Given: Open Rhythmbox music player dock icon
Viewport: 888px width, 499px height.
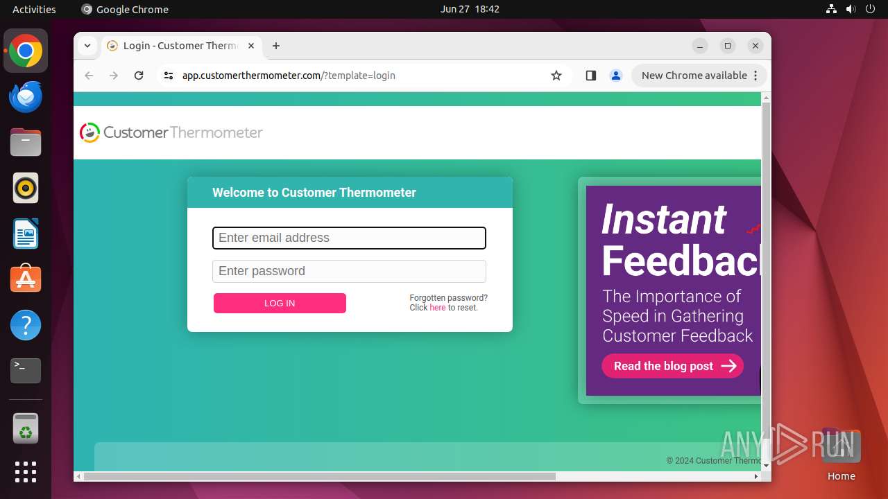Looking at the screenshot, I should [26, 188].
